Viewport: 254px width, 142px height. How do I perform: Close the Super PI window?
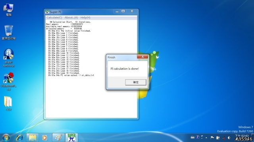[x=132, y=11]
